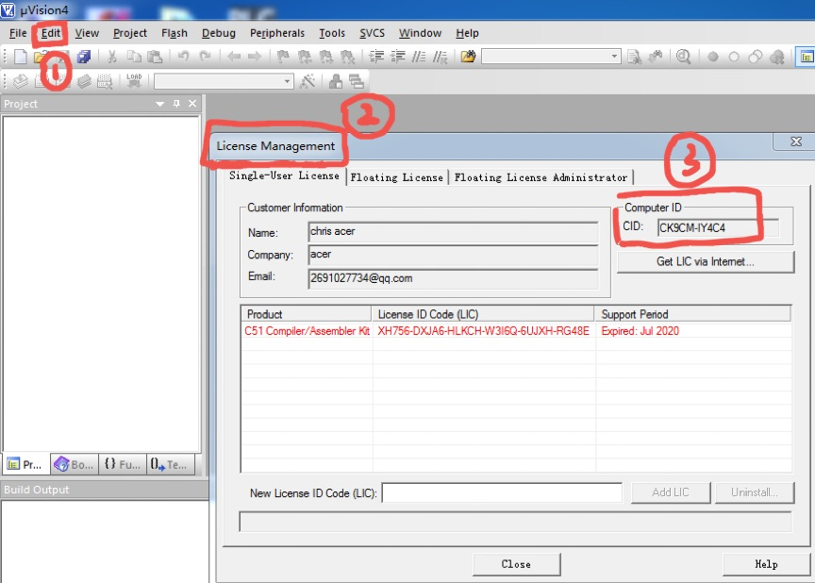Insert breakpoint solid circle icon
The image size is (815, 583).
point(712,57)
